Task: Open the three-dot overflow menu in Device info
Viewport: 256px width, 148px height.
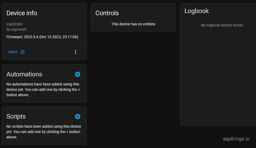Action: (76, 52)
